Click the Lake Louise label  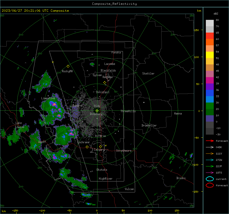pos(20,125)
